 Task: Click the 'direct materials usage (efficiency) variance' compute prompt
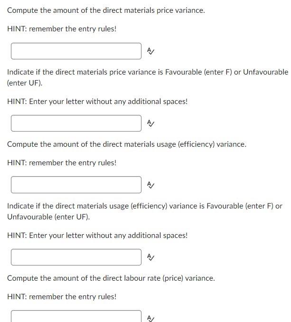coord(127,144)
